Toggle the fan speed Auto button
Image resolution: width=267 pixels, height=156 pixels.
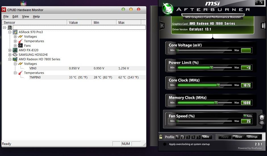248,116
